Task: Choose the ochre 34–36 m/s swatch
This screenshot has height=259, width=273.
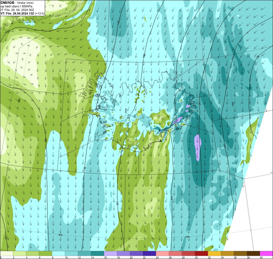Action: (x=227, y=254)
